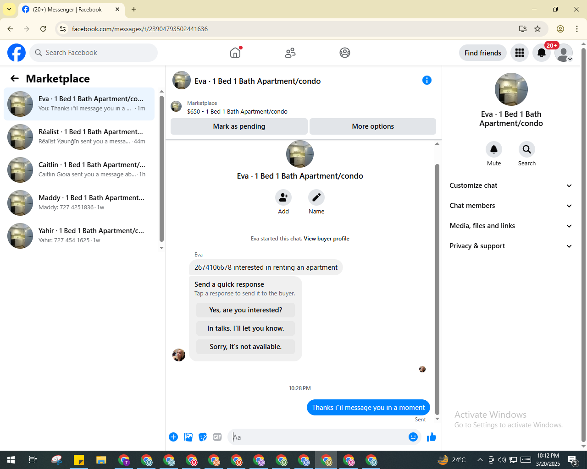This screenshot has height=469, width=587.
Task: Click the conversation list scrollbar
Action: (161, 168)
